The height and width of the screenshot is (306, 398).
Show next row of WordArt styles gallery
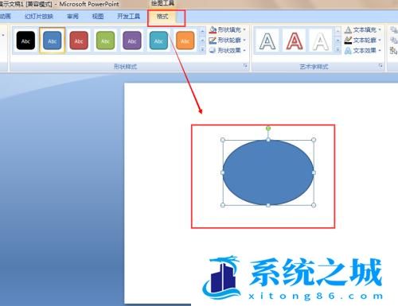(338, 41)
